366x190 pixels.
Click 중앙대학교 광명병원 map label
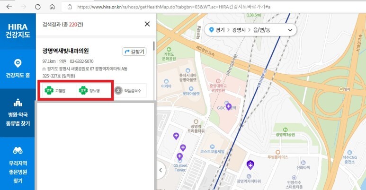tap(218, 88)
